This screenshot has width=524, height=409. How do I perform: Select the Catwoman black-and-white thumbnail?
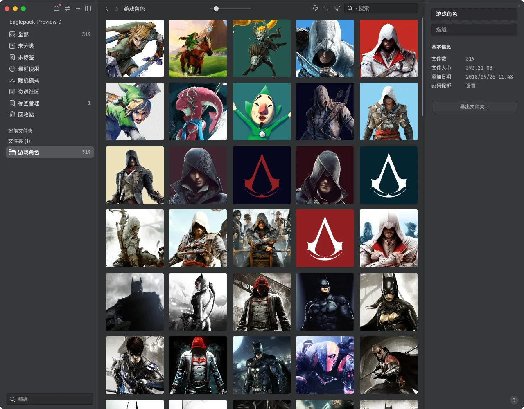pyautogui.click(x=198, y=302)
